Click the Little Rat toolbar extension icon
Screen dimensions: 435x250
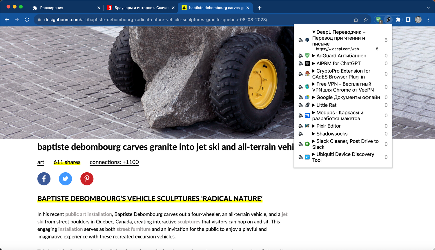coord(388,20)
